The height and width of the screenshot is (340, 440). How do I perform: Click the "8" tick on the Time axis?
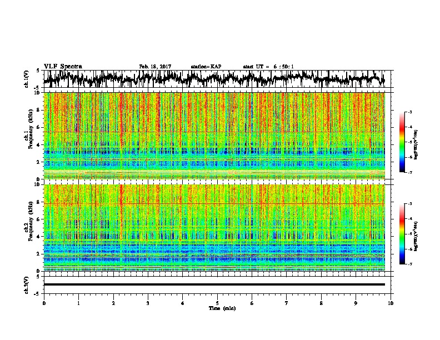[x=321, y=303]
